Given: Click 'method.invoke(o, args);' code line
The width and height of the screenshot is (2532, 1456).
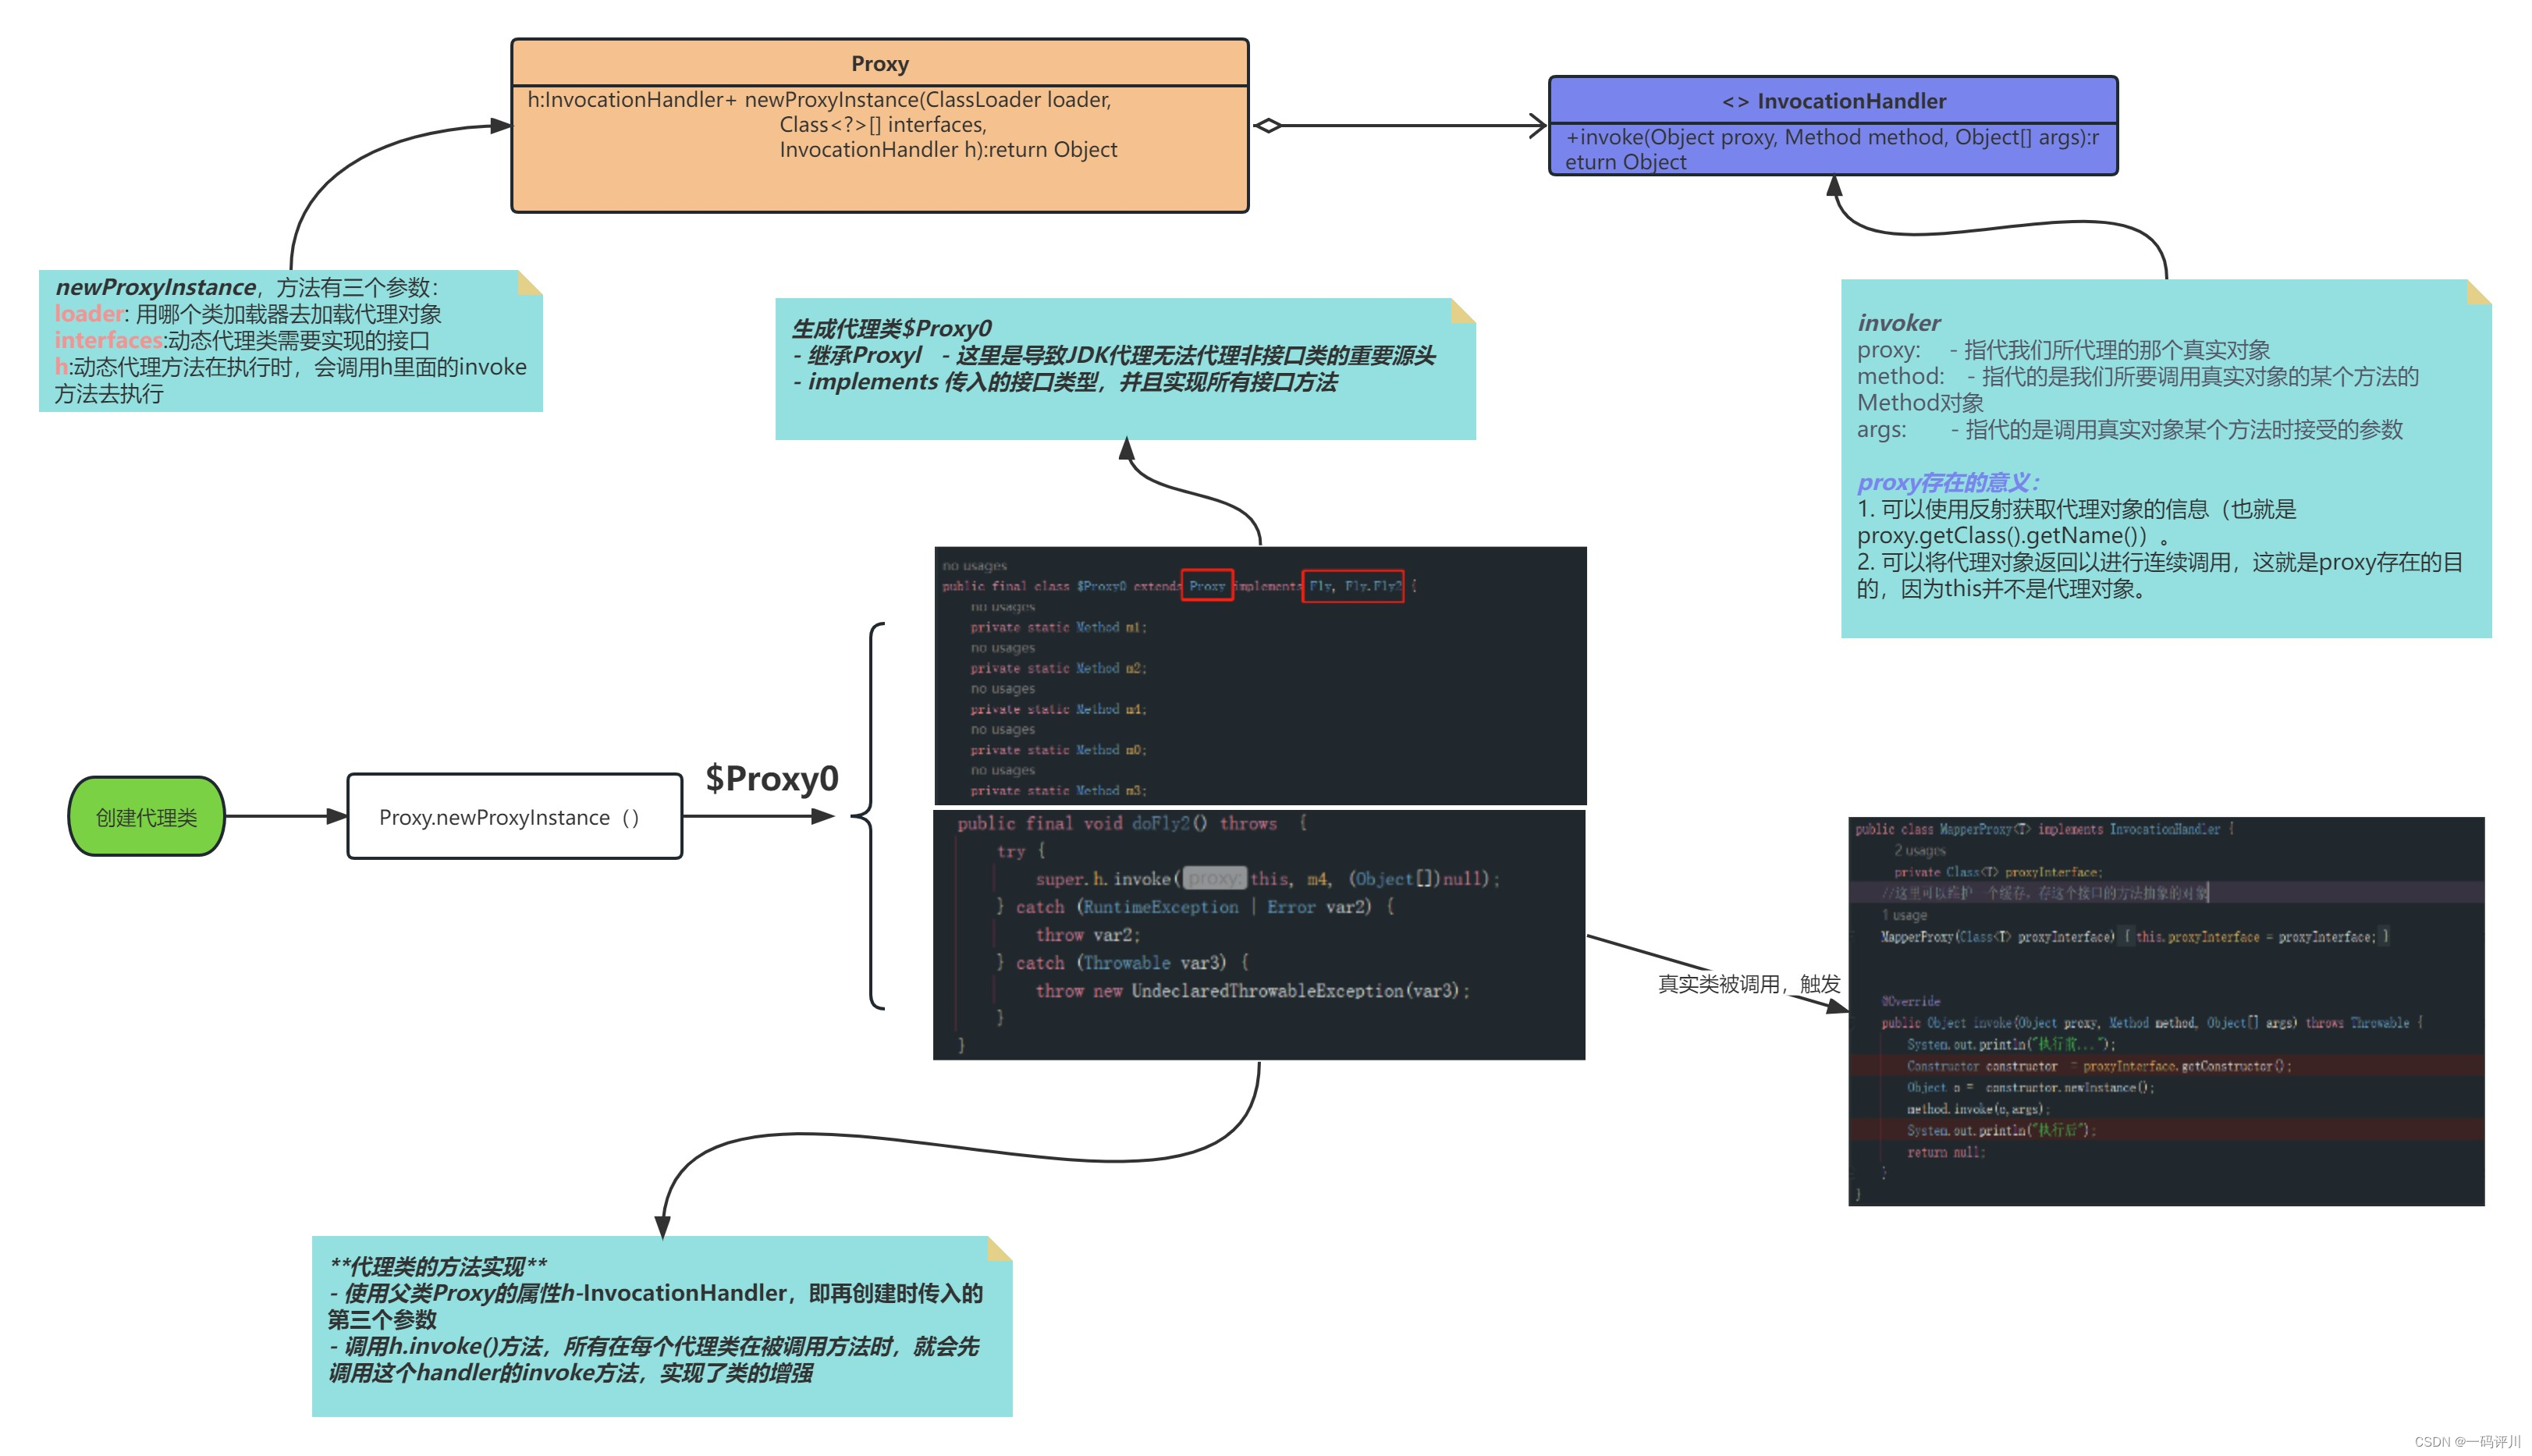Looking at the screenshot, I should [1978, 1109].
